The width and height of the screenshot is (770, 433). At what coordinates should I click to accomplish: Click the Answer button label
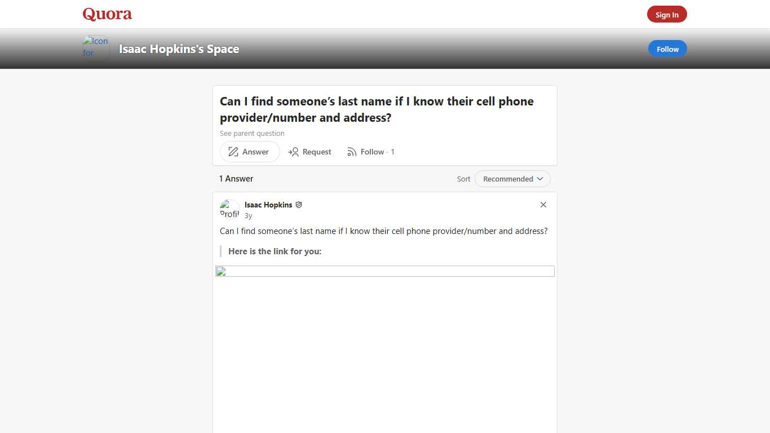255,152
